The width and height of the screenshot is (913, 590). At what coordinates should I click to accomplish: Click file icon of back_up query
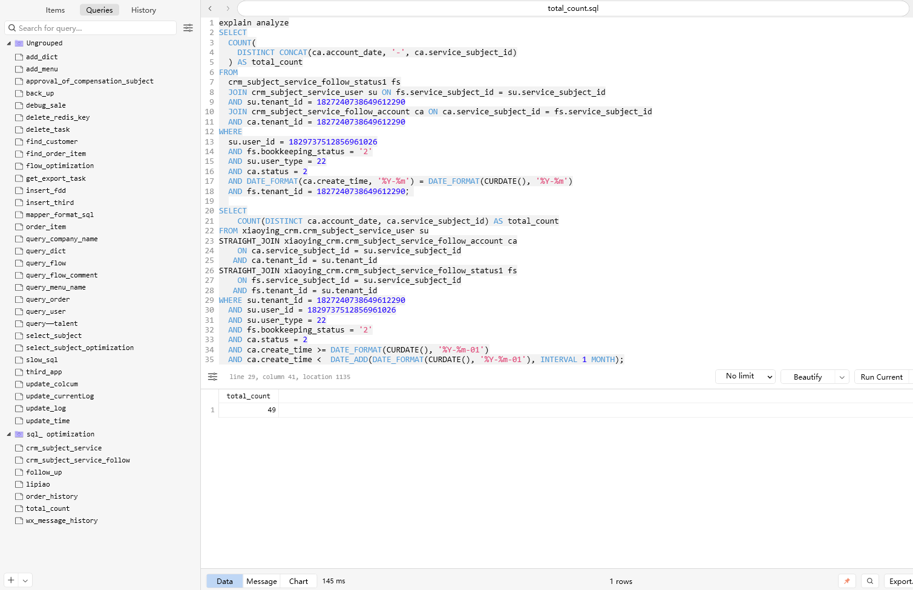pos(19,93)
